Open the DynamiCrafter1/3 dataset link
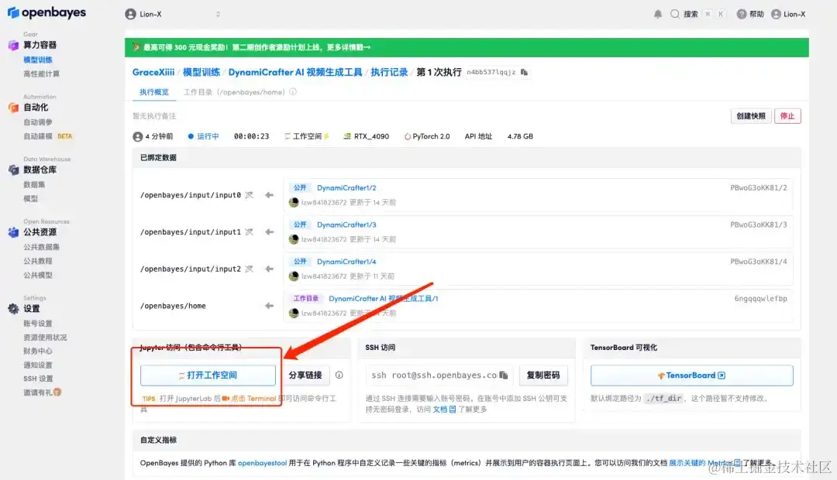This screenshot has height=480, width=837. [x=346, y=225]
